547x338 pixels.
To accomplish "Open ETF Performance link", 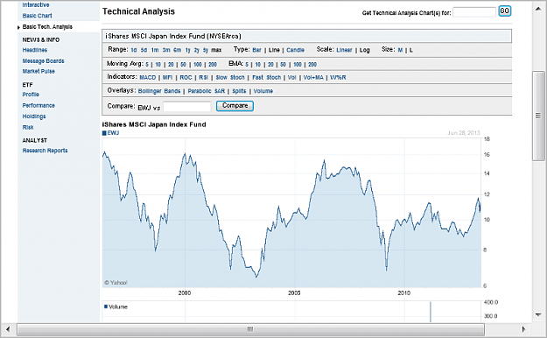I will click(39, 105).
